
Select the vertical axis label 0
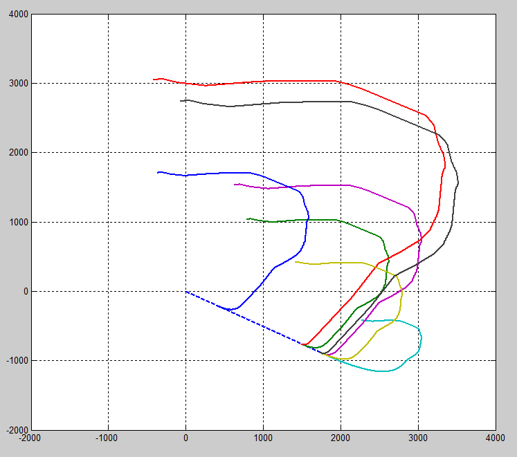26,291
